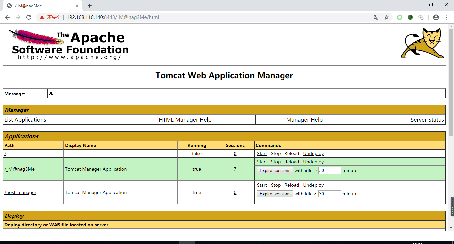Select the /_M@nag3Me browser tab
This screenshot has height=244, width=454.
[40, 6]
